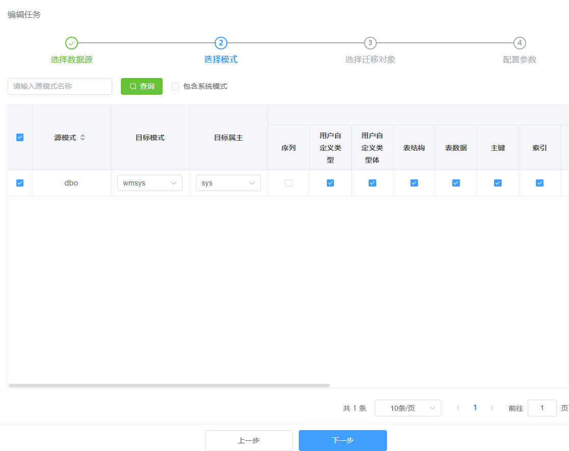Sort by 源模式 column sort arrows
Viewport: 569px width, 451px height.
point(83,138)
